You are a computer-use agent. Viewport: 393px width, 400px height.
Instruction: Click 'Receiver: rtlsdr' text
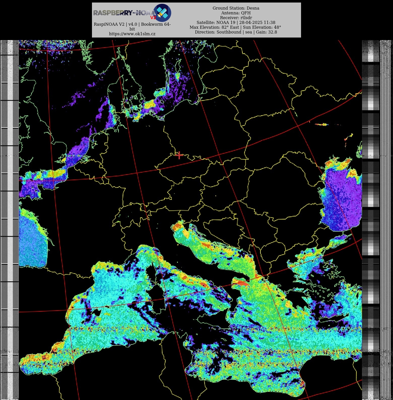coord(236,18)
